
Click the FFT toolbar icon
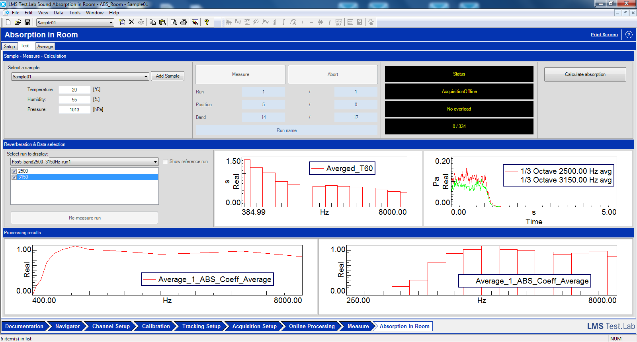pyautogui.click(x=229, y=22)
